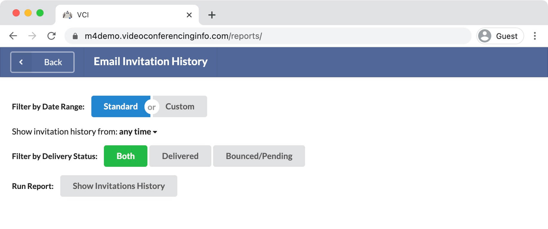
Task: Click the padlock site security icon
Action: [75, 36]
